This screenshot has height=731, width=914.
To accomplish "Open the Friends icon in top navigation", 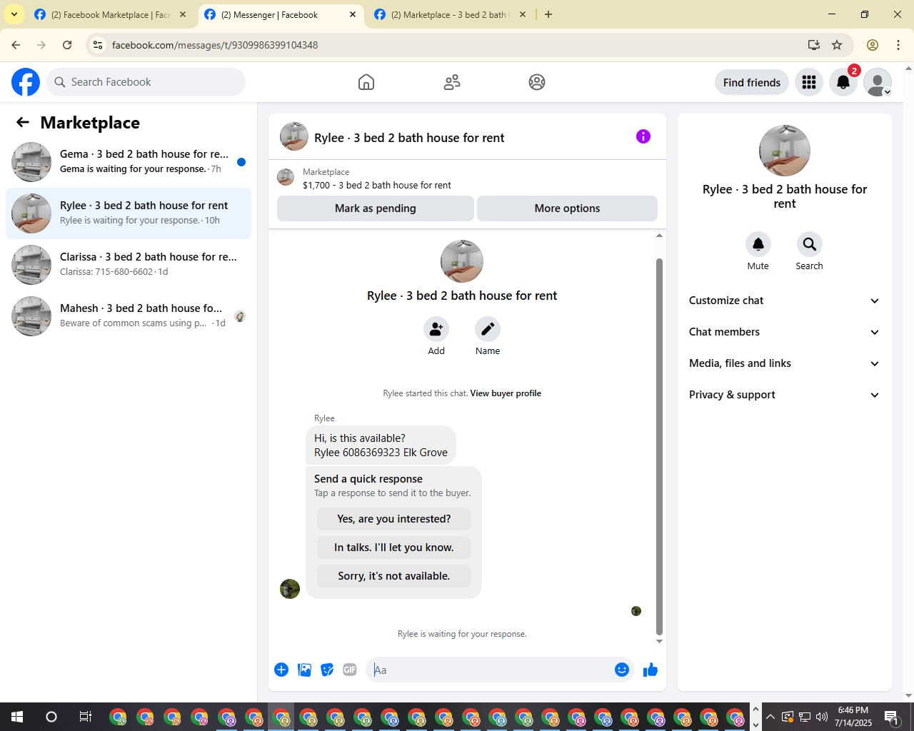I will (452, 82).
